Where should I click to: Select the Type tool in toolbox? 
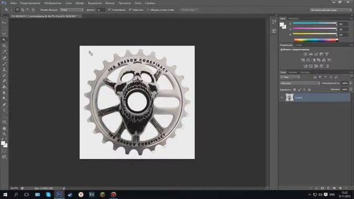pos(4,111)
